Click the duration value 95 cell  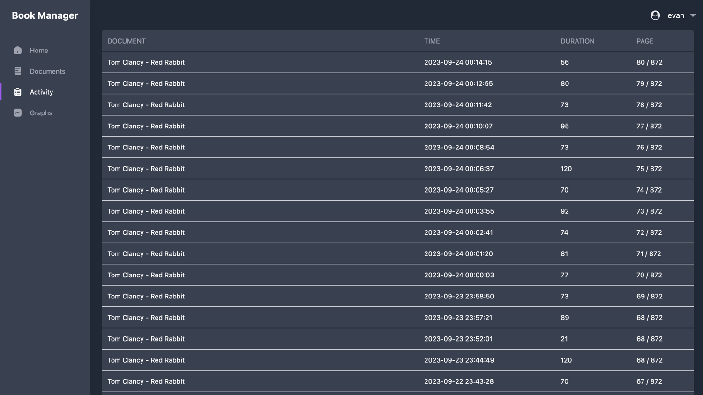564,126
